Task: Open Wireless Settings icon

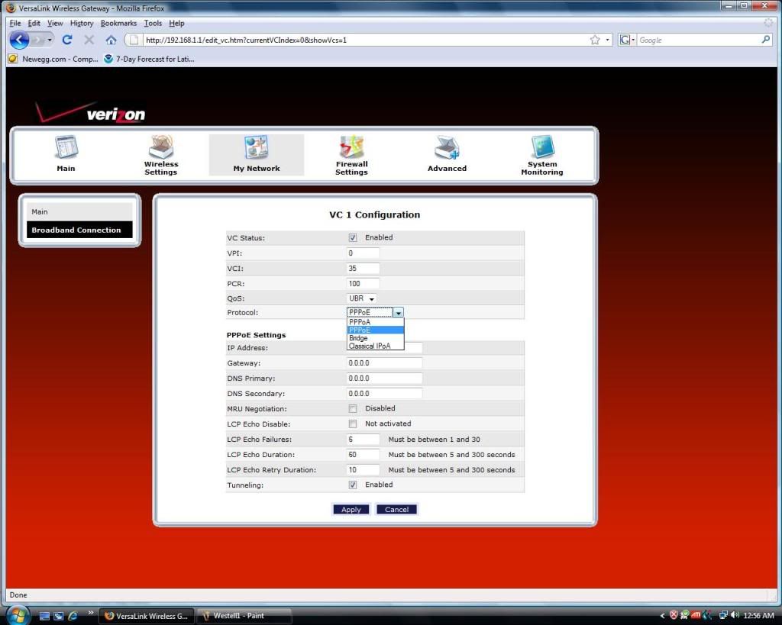Action: (161, 147)
